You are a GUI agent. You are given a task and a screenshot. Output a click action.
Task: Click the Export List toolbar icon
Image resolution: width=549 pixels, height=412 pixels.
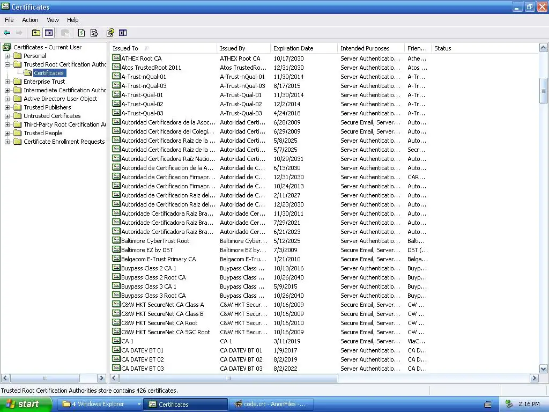(94, 33)
